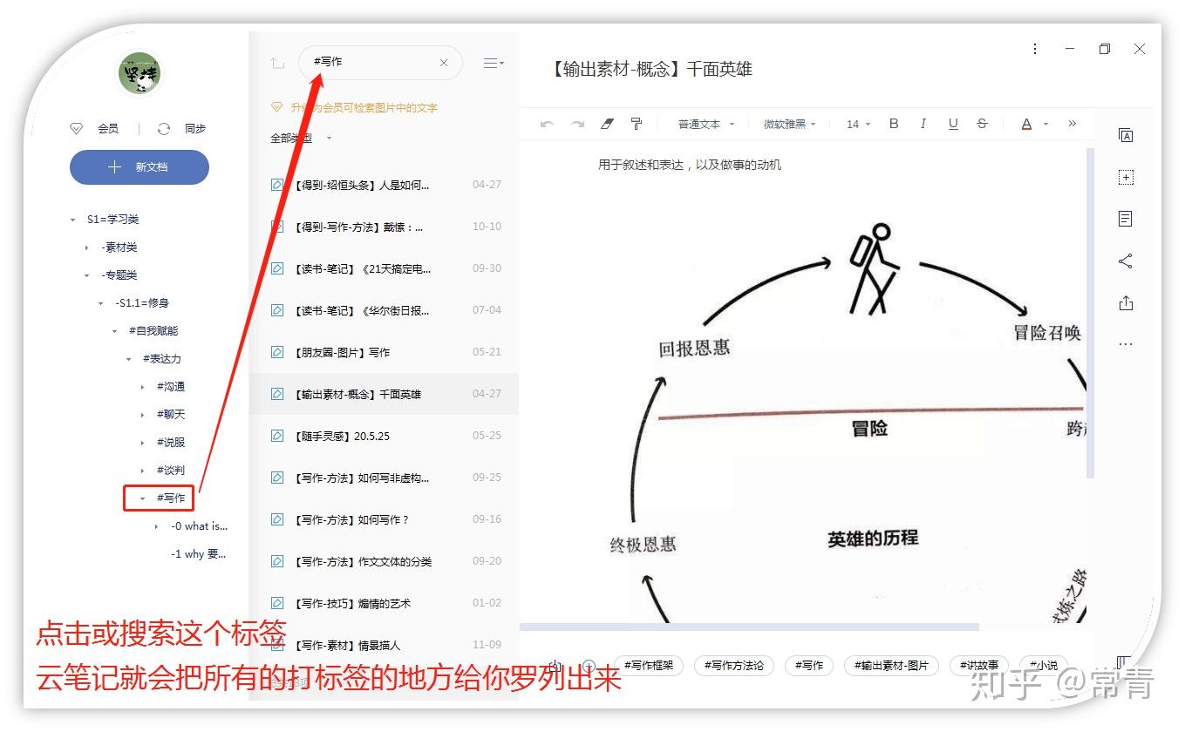Toggle underline formatting in the editor
The height and width of the screenshot is (732, 1185).
point(953,124)
